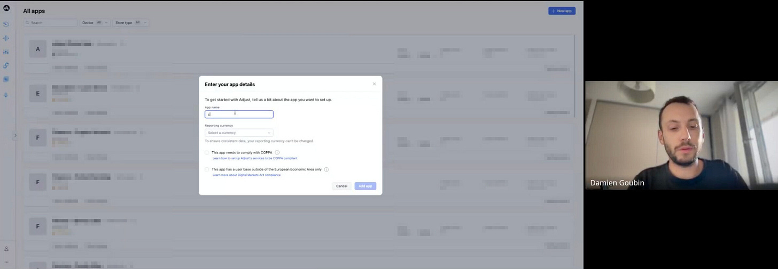Screen dimensions: 778x269
Task: Click the Enter your app details title
Action: (x=230, y=84)
